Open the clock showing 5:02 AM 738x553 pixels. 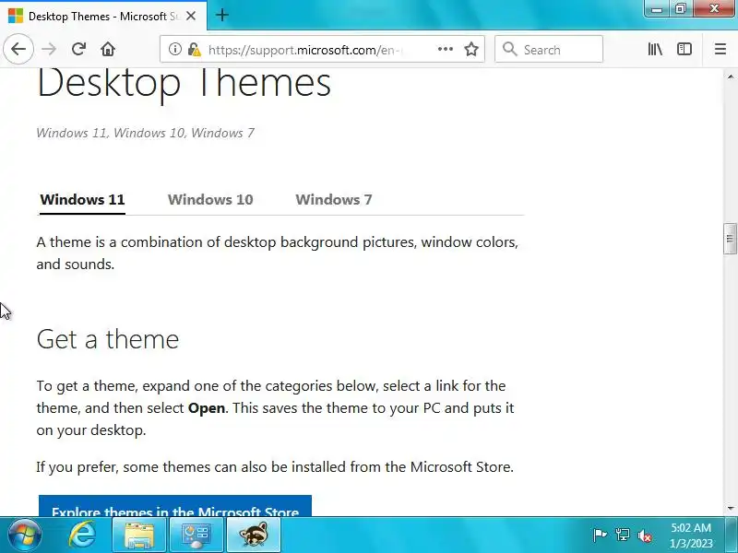point(691,535)
